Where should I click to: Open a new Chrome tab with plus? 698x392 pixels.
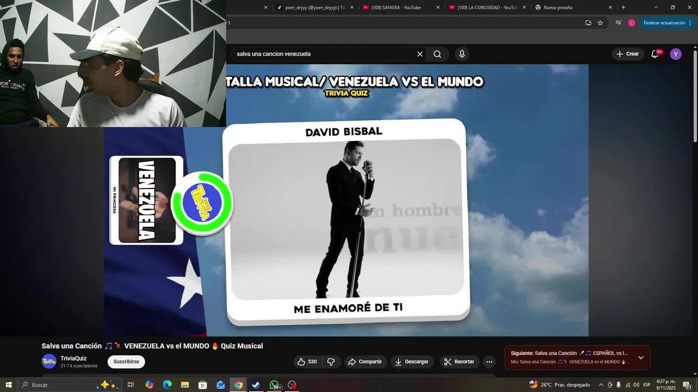(623, 8)
